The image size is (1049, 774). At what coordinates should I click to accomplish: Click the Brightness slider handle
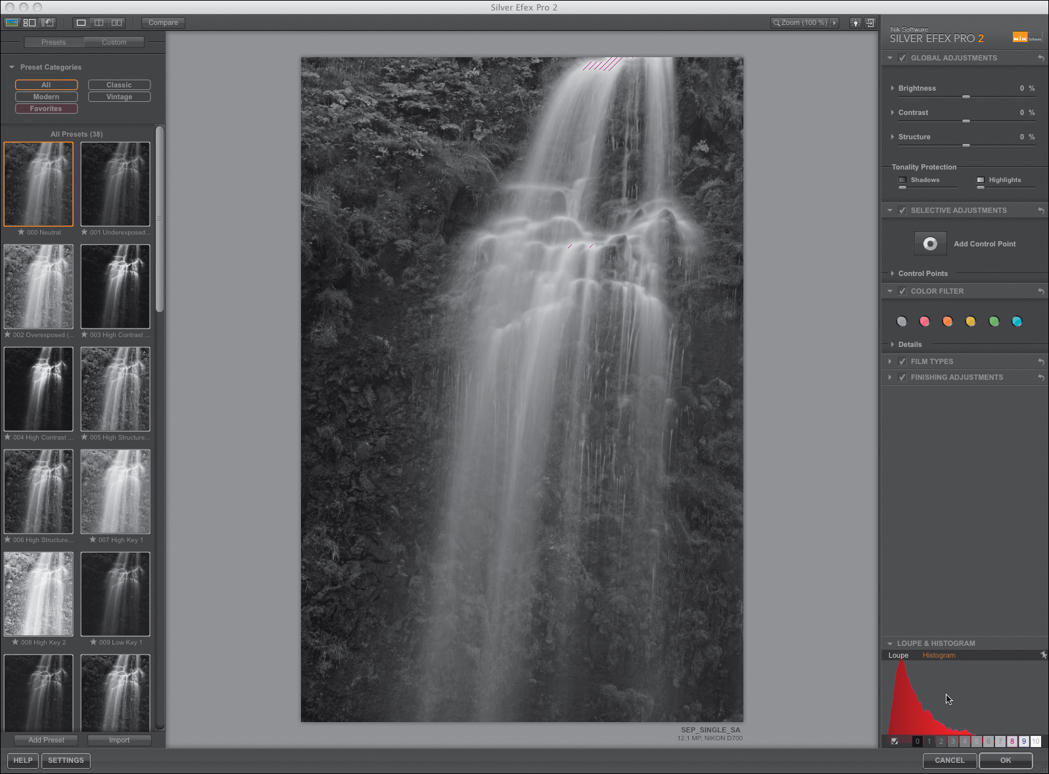966,97
